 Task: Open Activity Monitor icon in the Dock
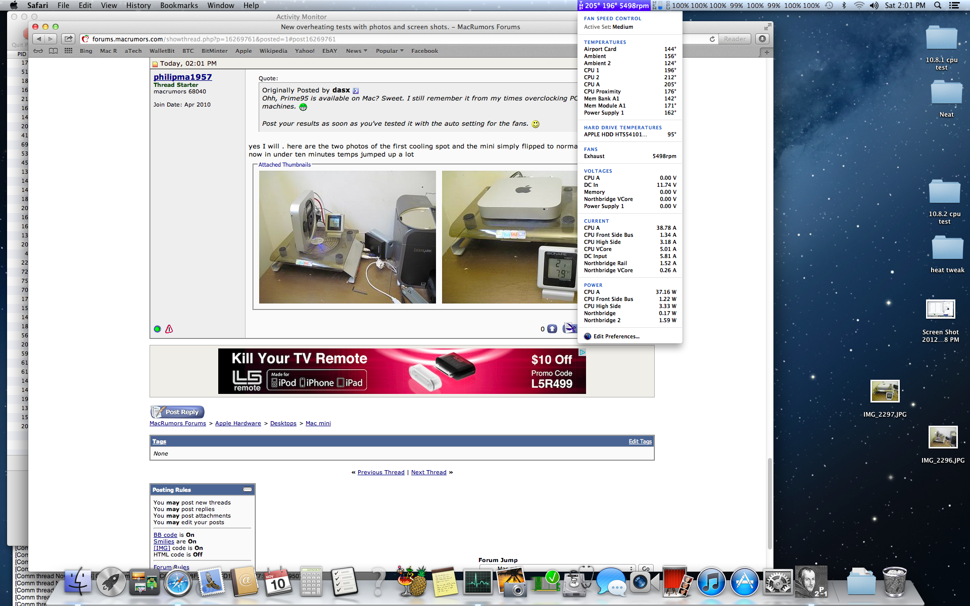[x=478, y=582]
